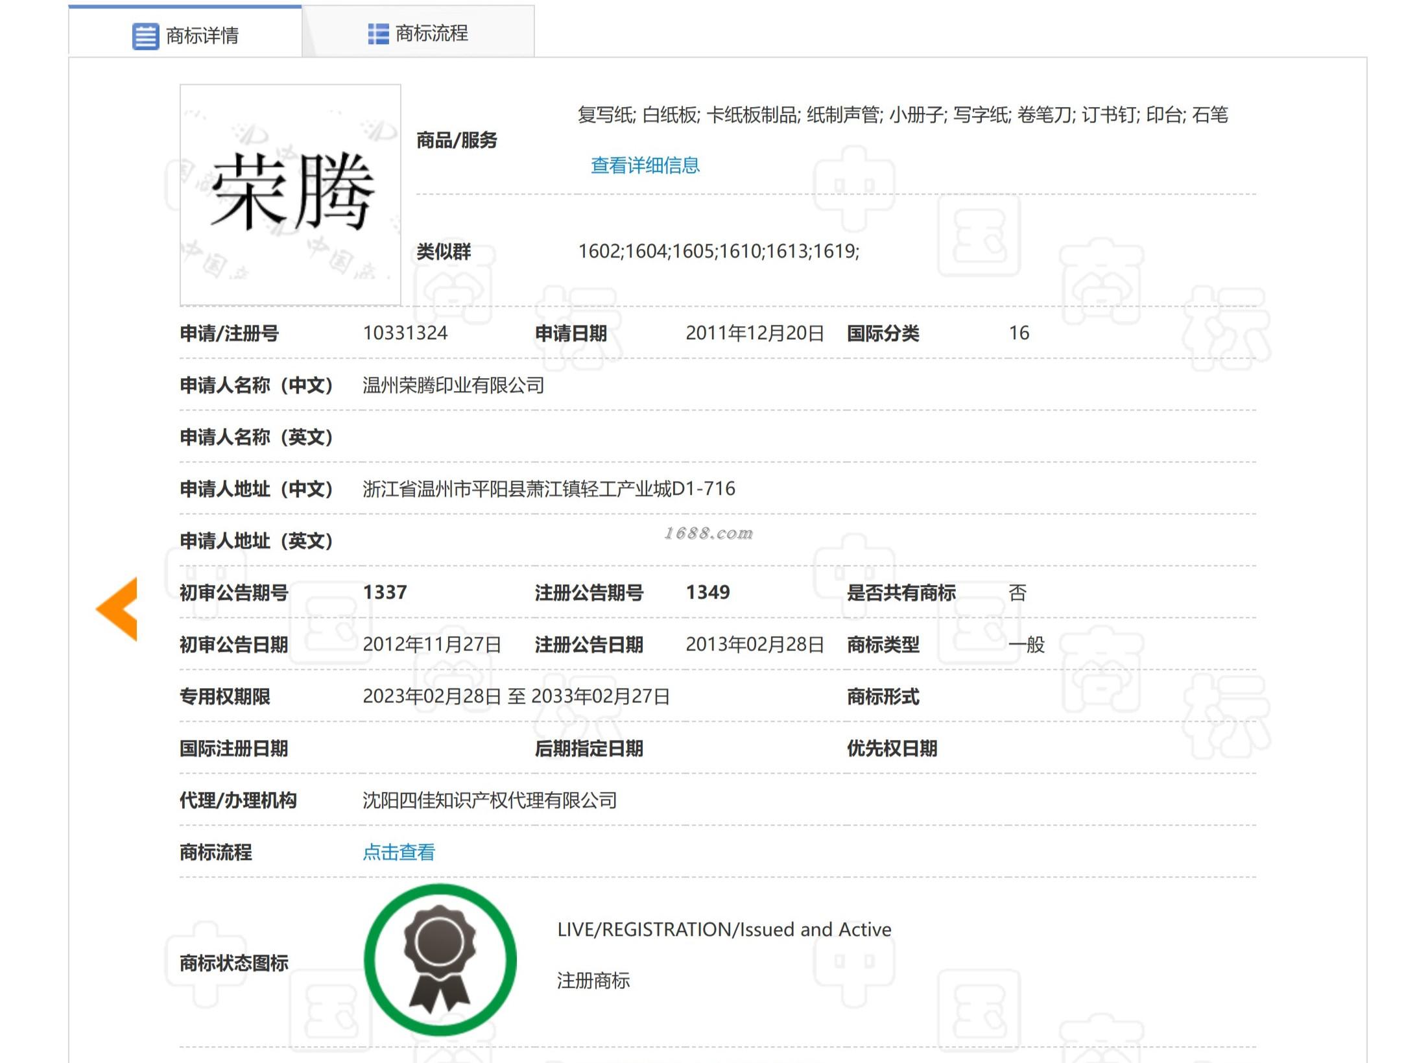Screen dimensions: 1417x1063
Task: Click the green registered trademark status badge
Action: point(440,959)
